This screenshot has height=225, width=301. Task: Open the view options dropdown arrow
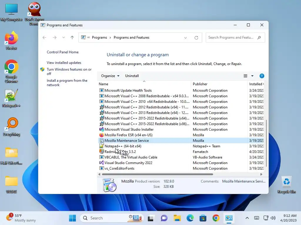point(252,76)
